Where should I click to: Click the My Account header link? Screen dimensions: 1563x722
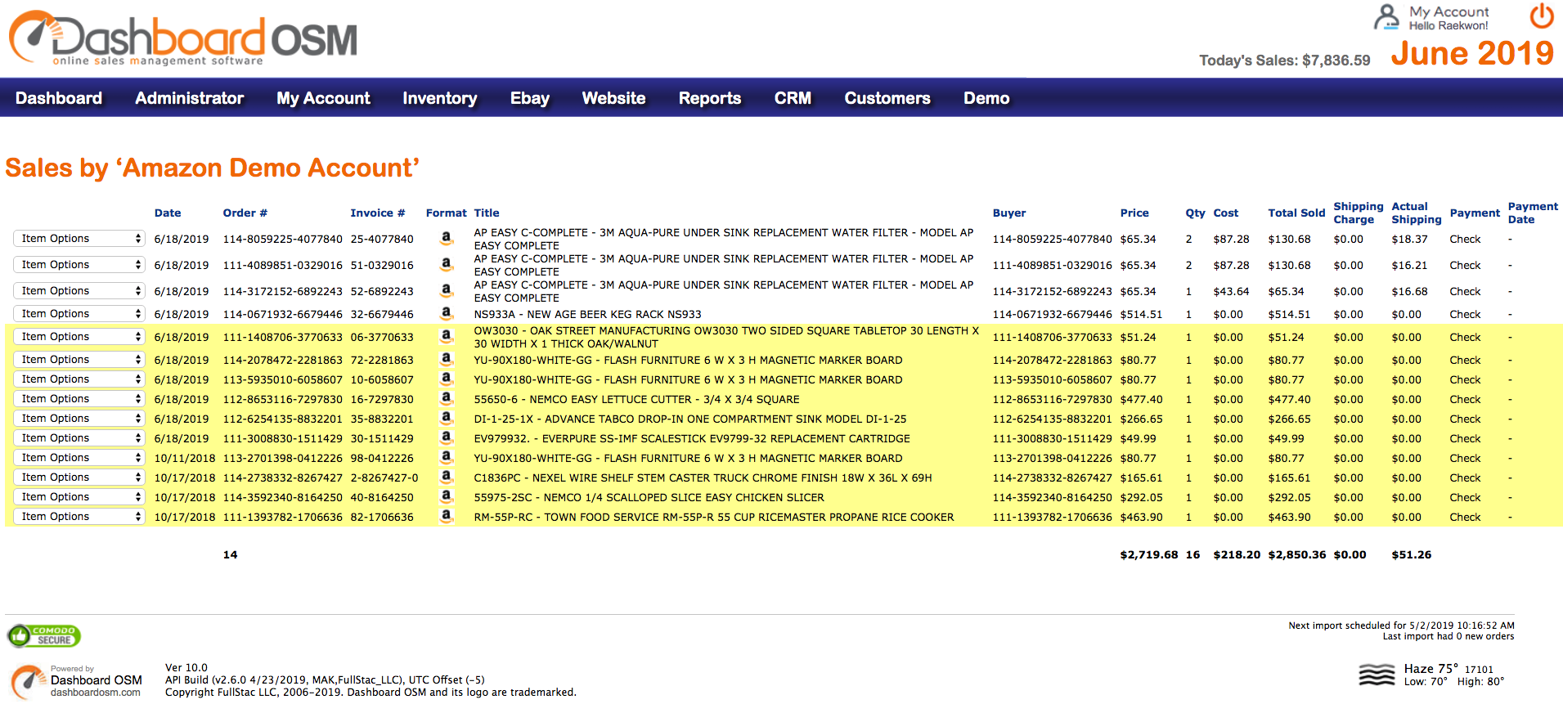1448,12
